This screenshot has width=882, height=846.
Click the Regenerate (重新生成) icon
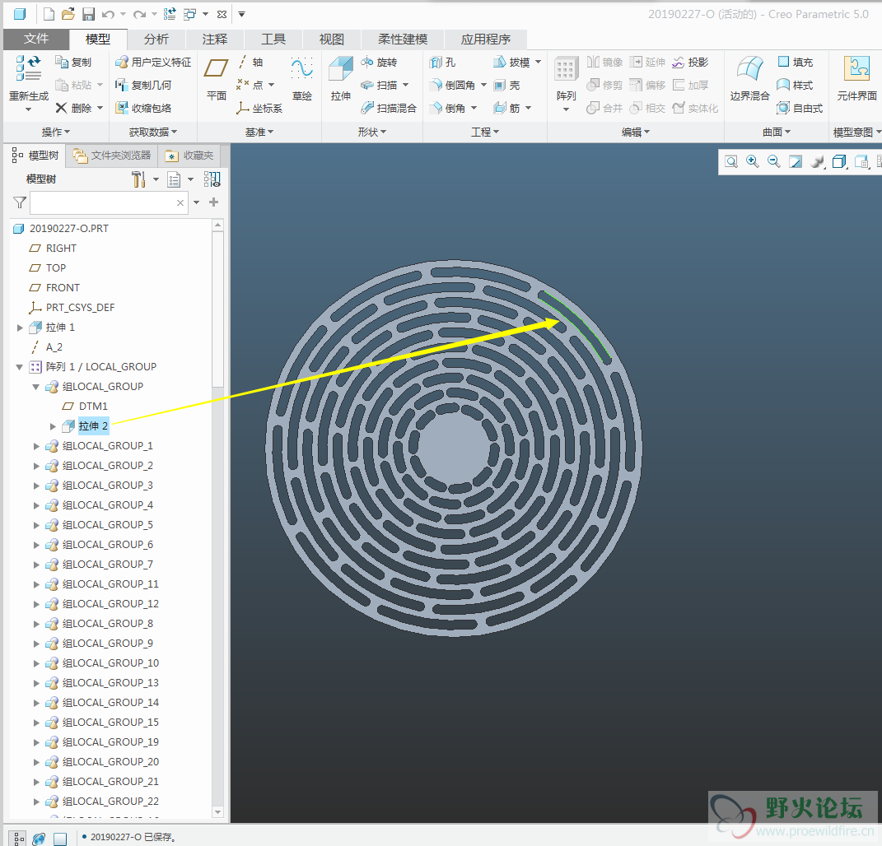[29, 68]
